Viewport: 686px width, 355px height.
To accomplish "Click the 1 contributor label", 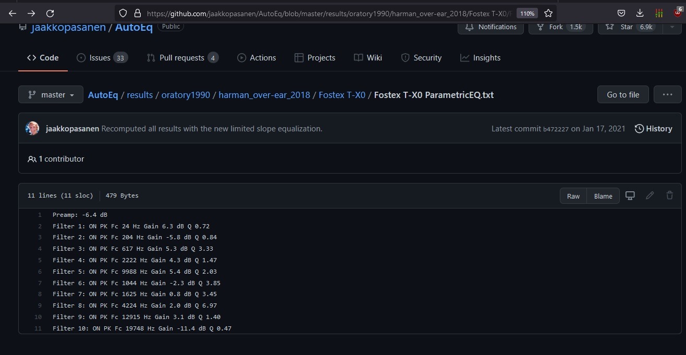I will [56, 159].
